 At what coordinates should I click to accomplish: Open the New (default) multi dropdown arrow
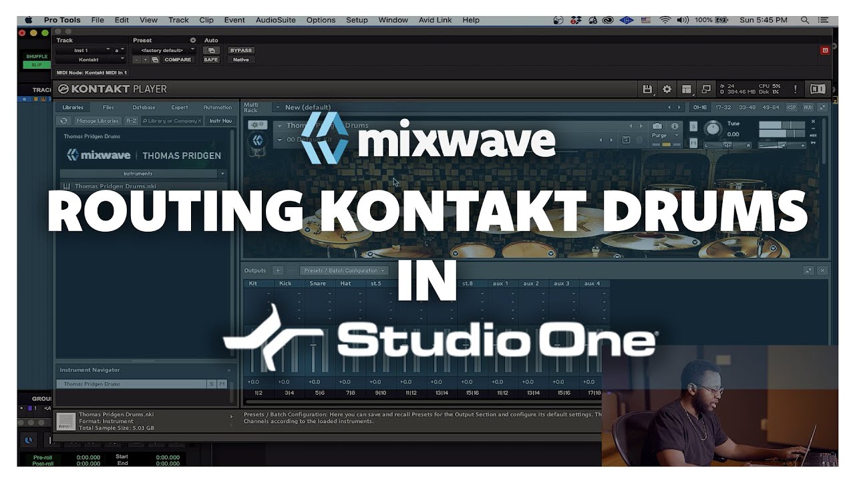coord(277,107)
